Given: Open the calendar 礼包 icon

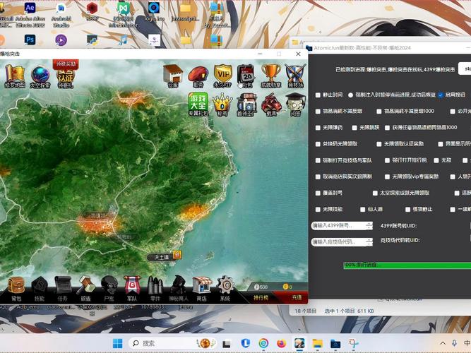Looking at the screenshot, I should tap(246, 76).
